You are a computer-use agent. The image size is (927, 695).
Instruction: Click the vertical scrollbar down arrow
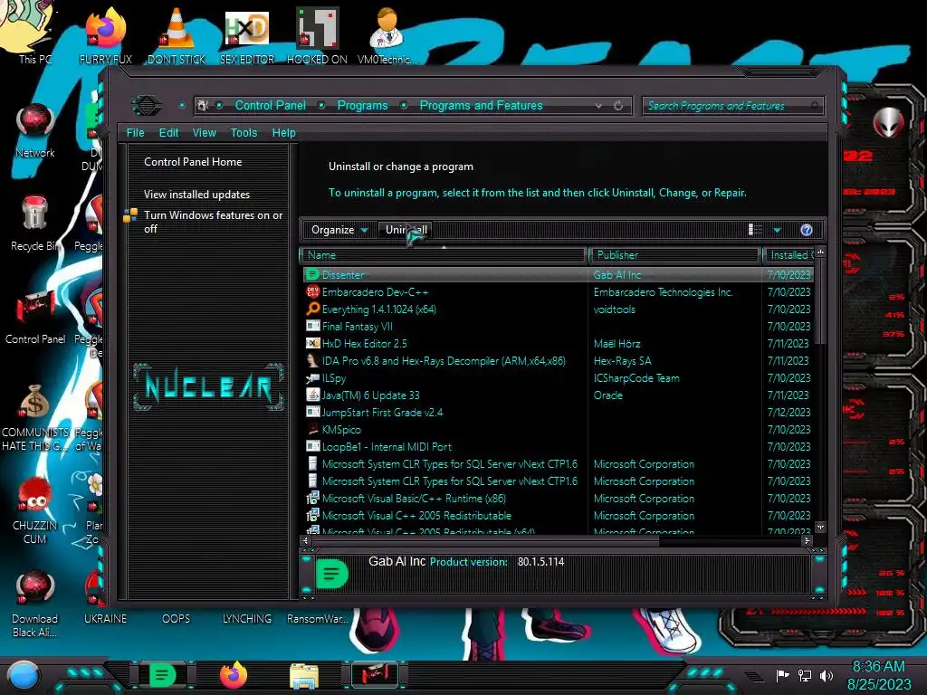tap(820, 527)
